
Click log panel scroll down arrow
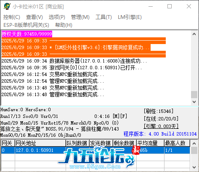point(194,102)
